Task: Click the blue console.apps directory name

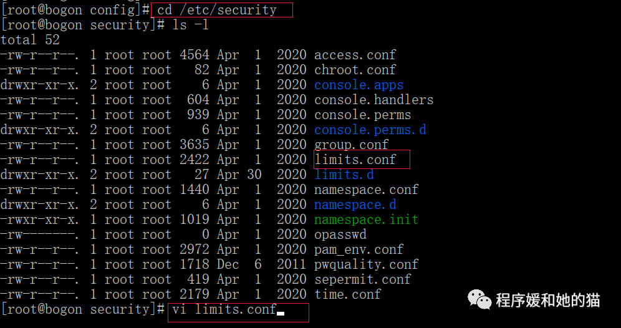Action: (359, 85)
